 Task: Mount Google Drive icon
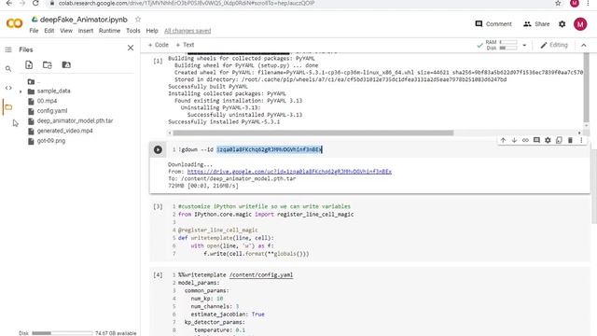[66, 64]
